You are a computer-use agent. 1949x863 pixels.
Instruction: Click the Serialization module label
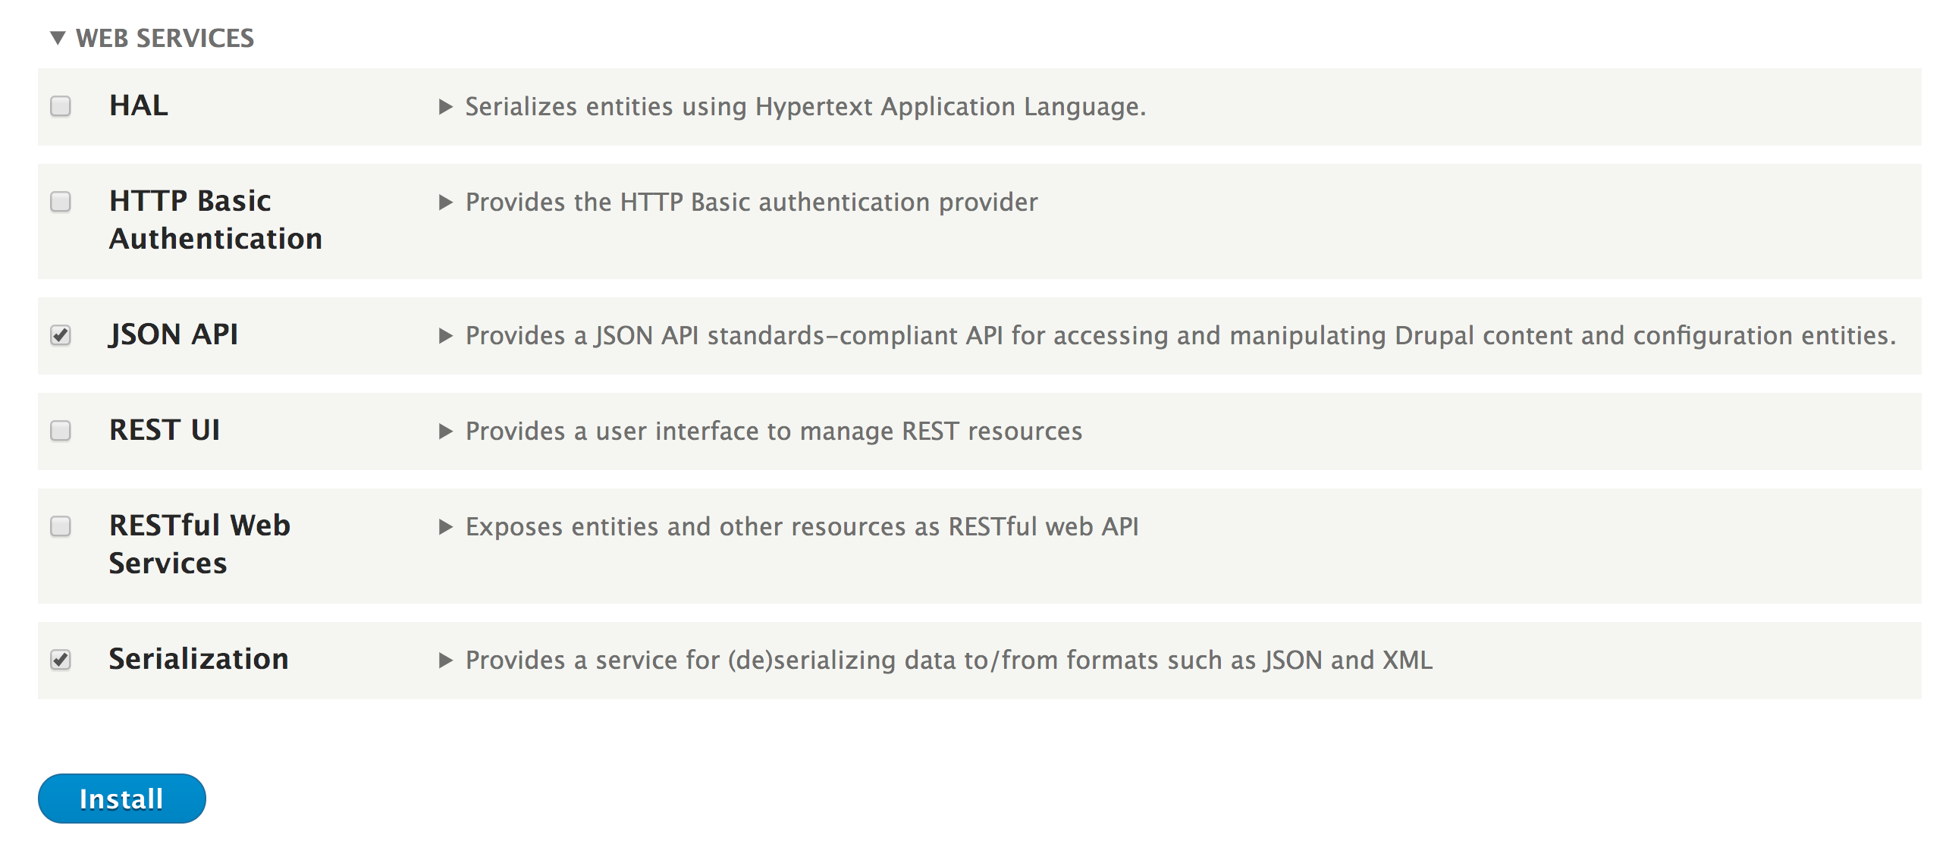pyautogui.click(x=199, y=659)
